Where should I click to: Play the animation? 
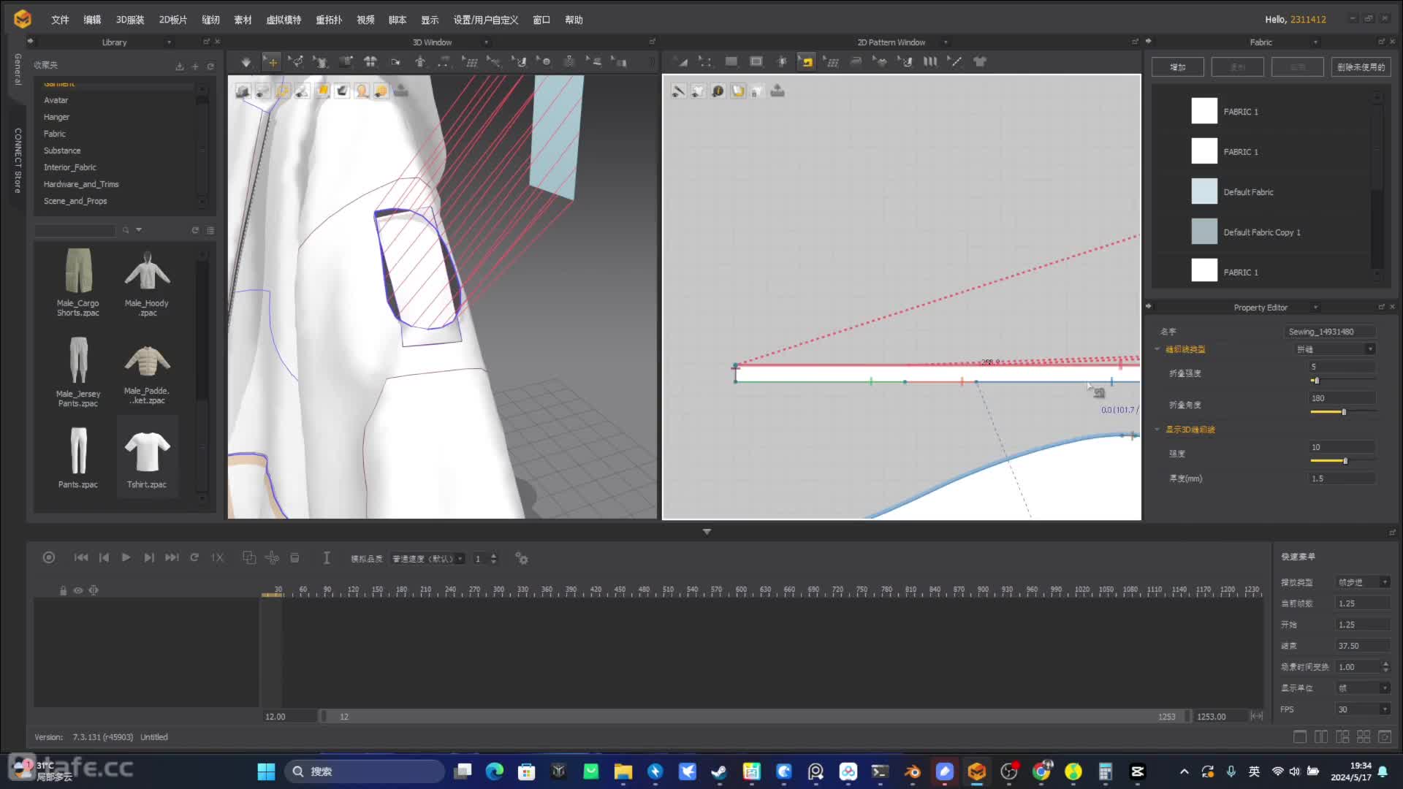point(126,558)
